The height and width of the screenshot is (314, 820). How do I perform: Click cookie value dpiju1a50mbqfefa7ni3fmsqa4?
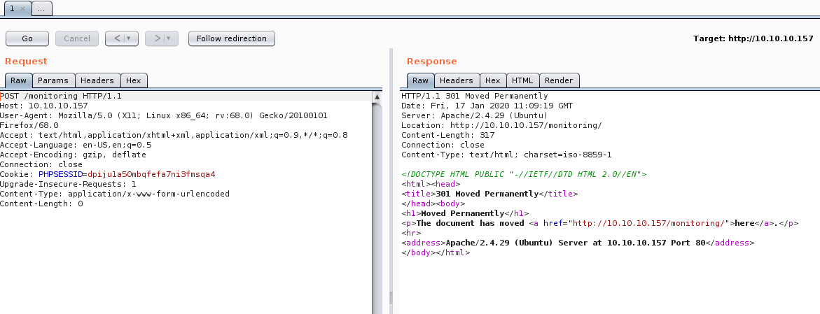click(x=152, y=174)
